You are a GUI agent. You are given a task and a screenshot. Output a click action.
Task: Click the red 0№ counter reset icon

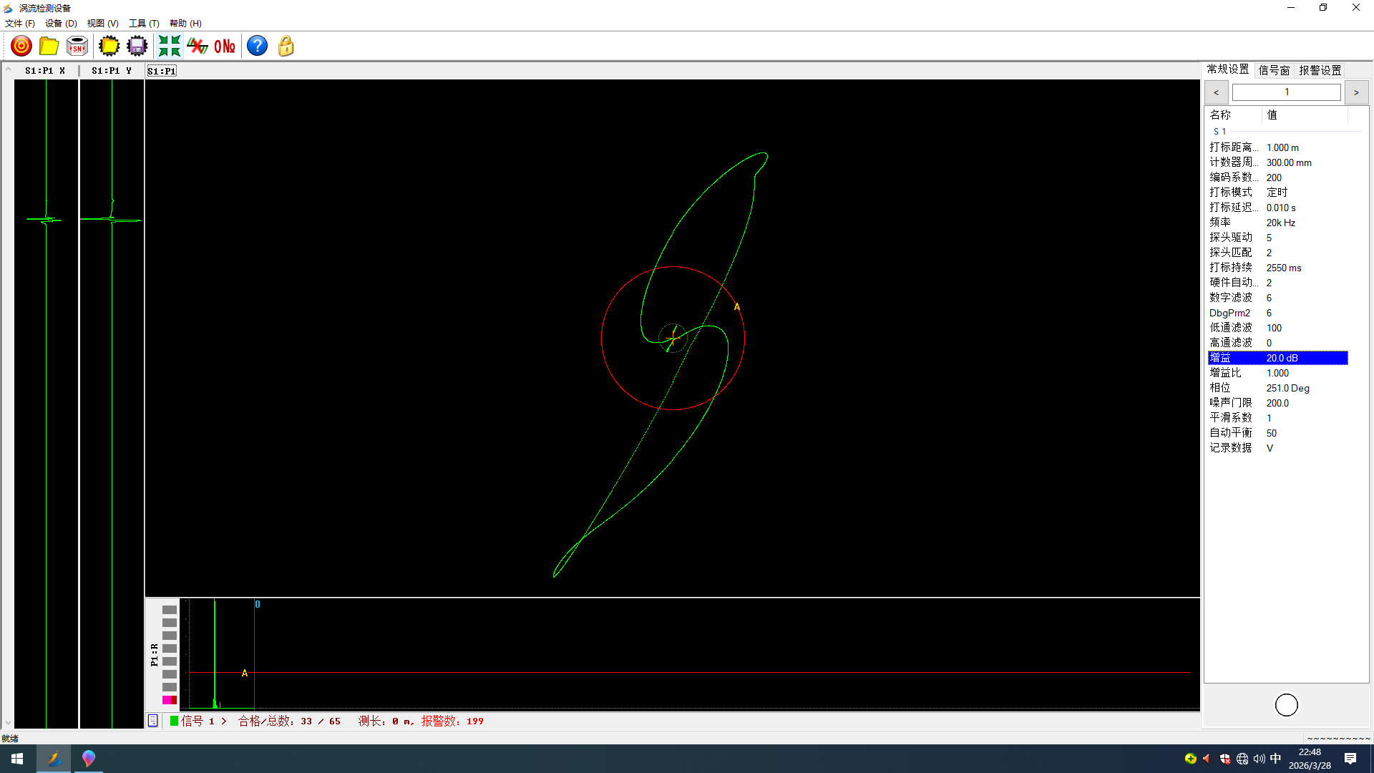coord(225,47)
